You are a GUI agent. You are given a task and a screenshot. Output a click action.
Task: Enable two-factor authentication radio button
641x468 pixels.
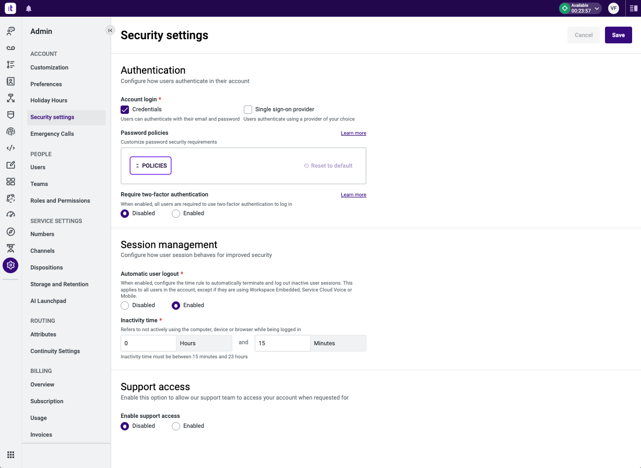click(176, 213)
